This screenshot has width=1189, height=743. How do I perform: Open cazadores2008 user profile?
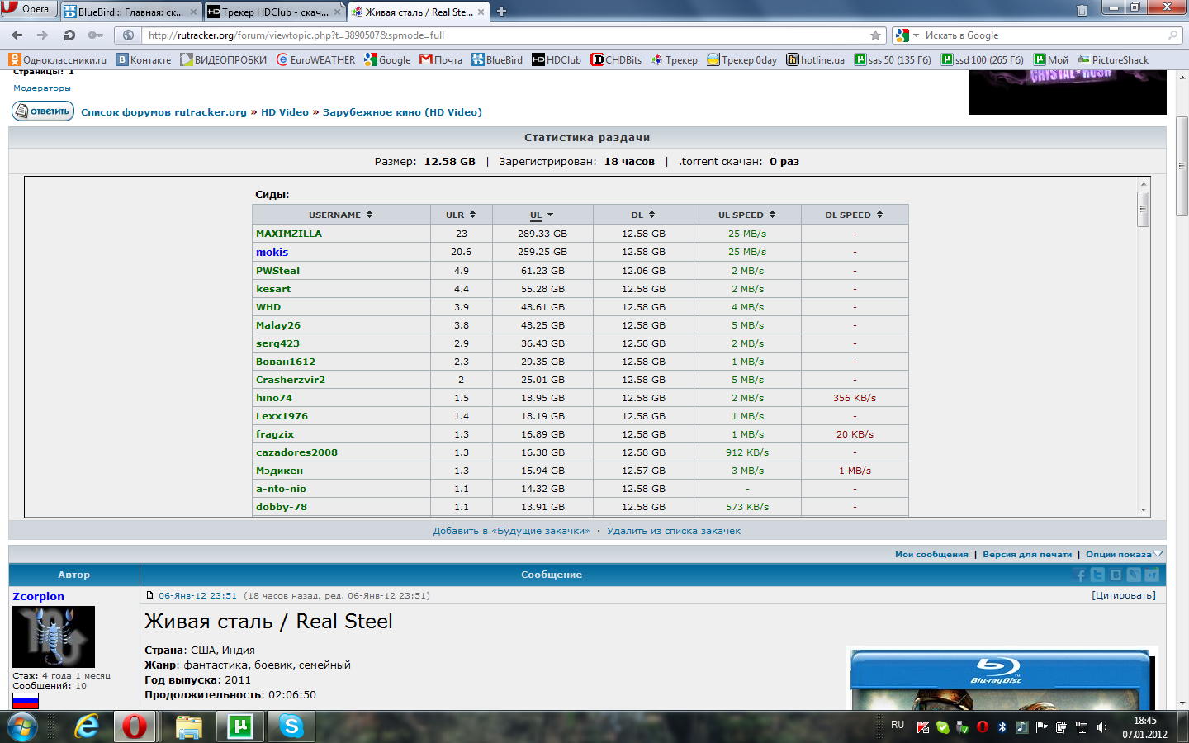click(296, 452)
